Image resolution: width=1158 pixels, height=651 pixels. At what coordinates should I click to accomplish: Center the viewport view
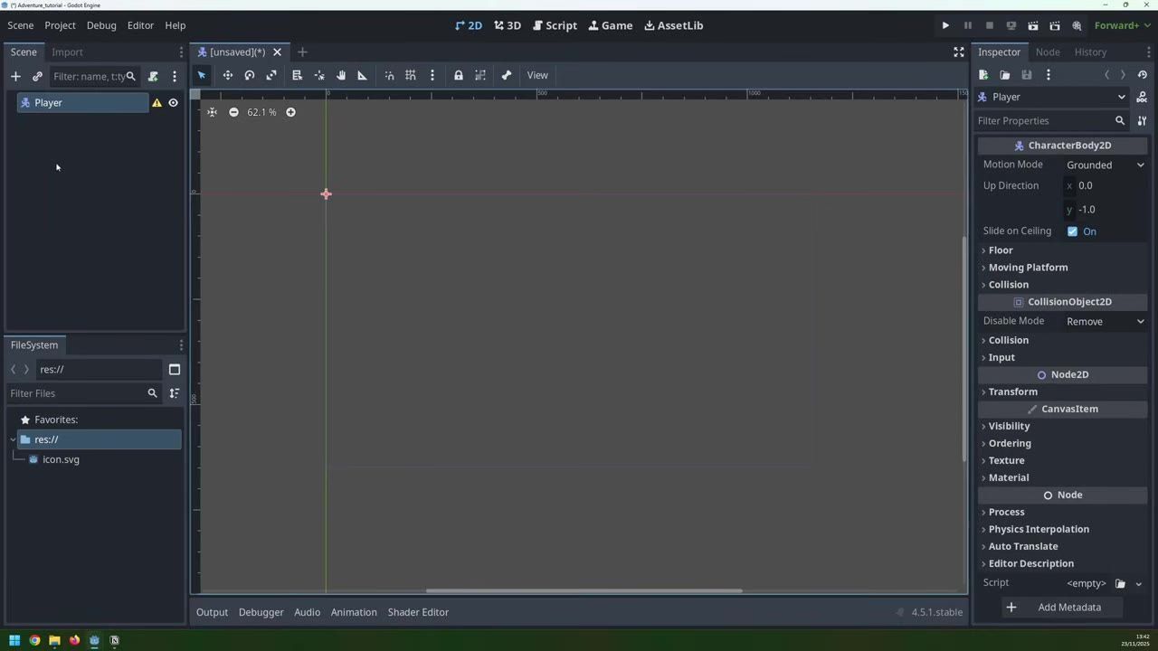click(x=212, y=112)
